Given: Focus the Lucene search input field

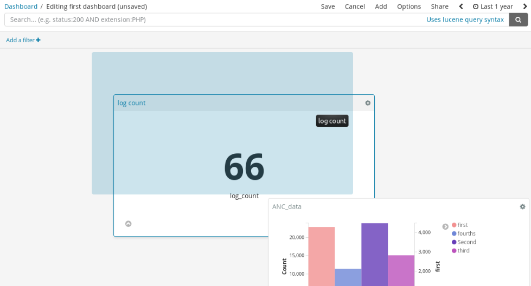Looking at the screenshot, I should [212, 19].
